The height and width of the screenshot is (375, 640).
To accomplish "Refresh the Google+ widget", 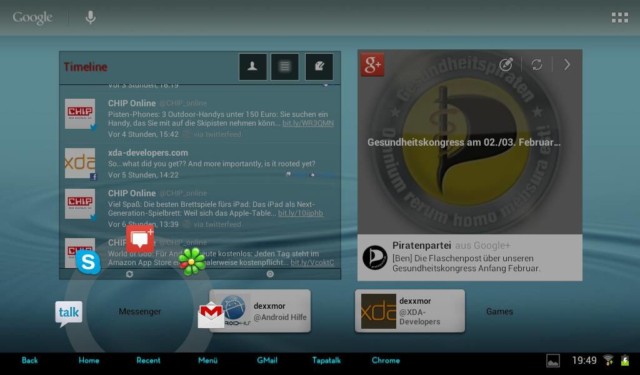I will coord(536,64).
